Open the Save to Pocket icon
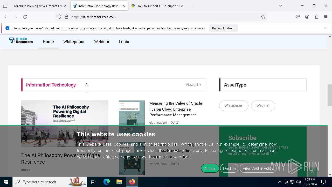 298,17
